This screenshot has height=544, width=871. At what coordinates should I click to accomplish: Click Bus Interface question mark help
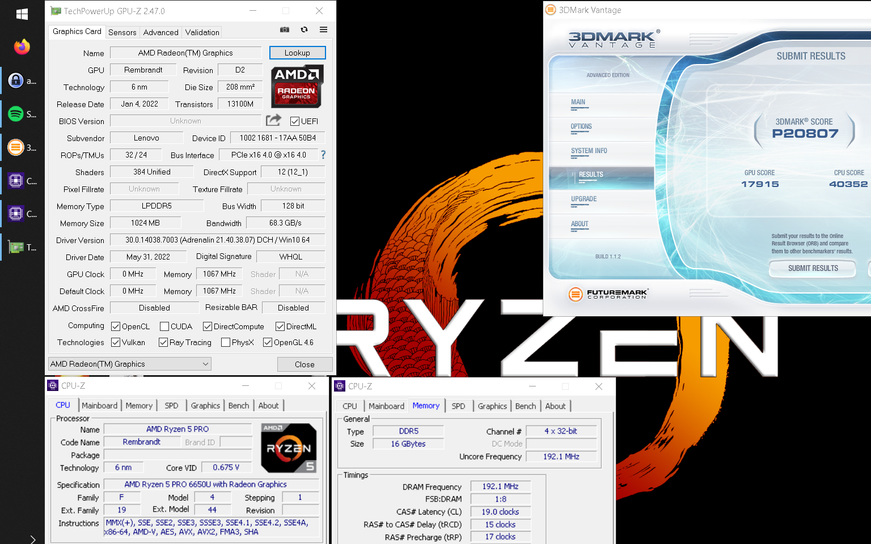click(x=323, y=155)
